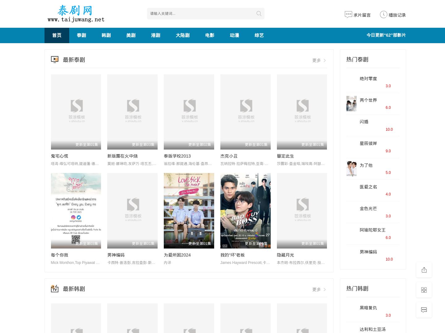The image size is (445, 333).
Task: Focus the keyword search input field
Action: (201, 14)
